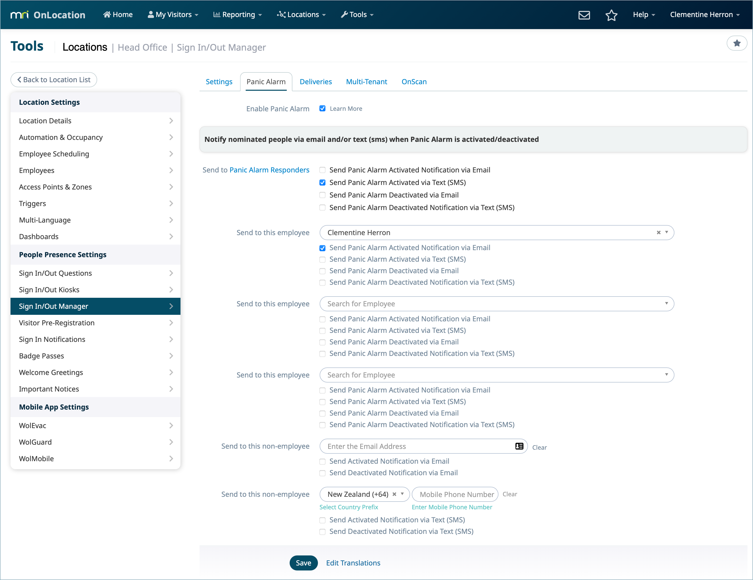Open Multi-Language settings
The width and height of the screenshot is (753, 580).
tap(96, 220)
